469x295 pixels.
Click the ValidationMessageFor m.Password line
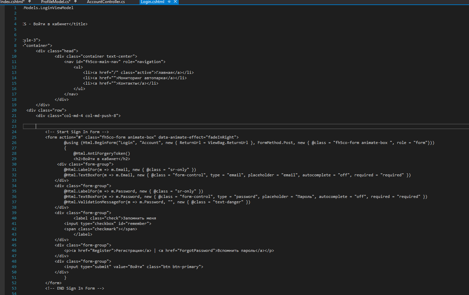pos(157,202)
